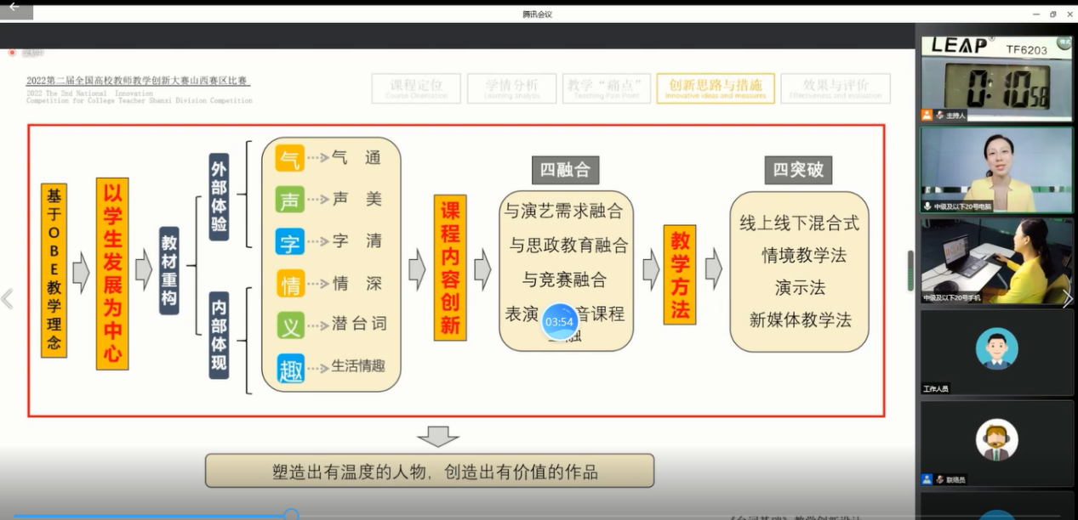Image resolution: width=1078 pixels, height=520 pixels.
Task: Click the 四融合 heading
Action: pyautogui.click(x=565, y=170)
